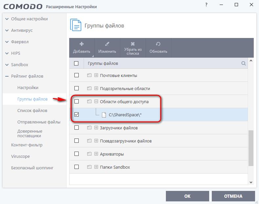Toggle the select-all checkbox in header
The image size is (259, 204).
(76, 64)
